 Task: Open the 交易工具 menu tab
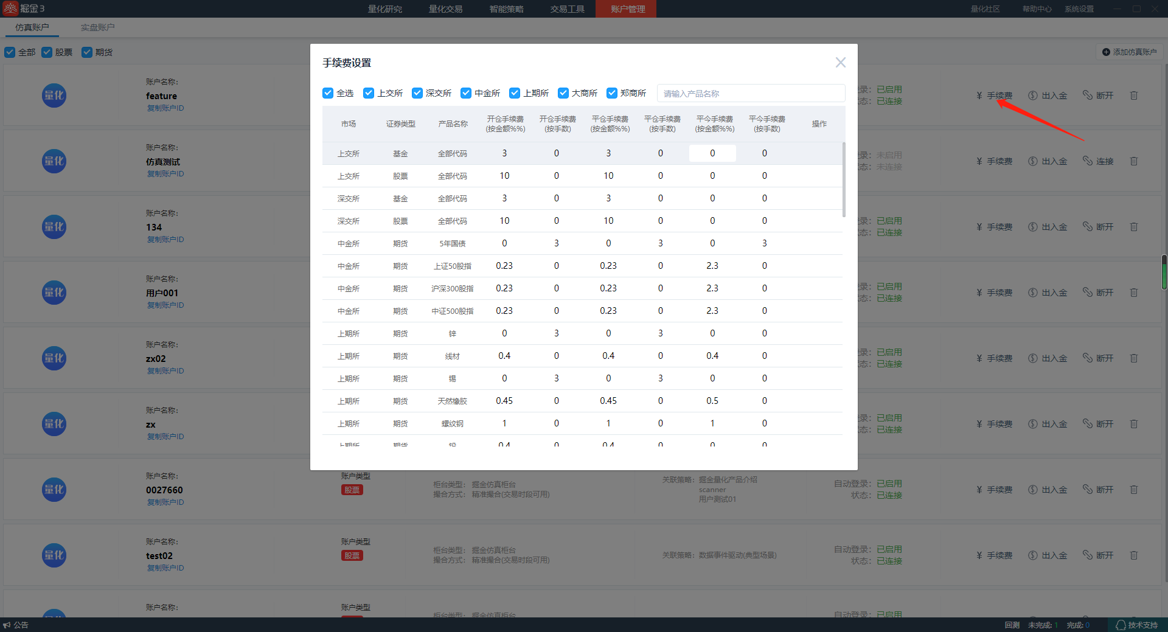pos(568,9)
